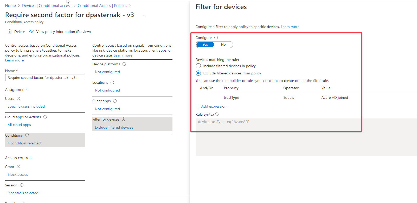
Task: Open the ellipsis menu beside policy title
Action: coord(143,15)
